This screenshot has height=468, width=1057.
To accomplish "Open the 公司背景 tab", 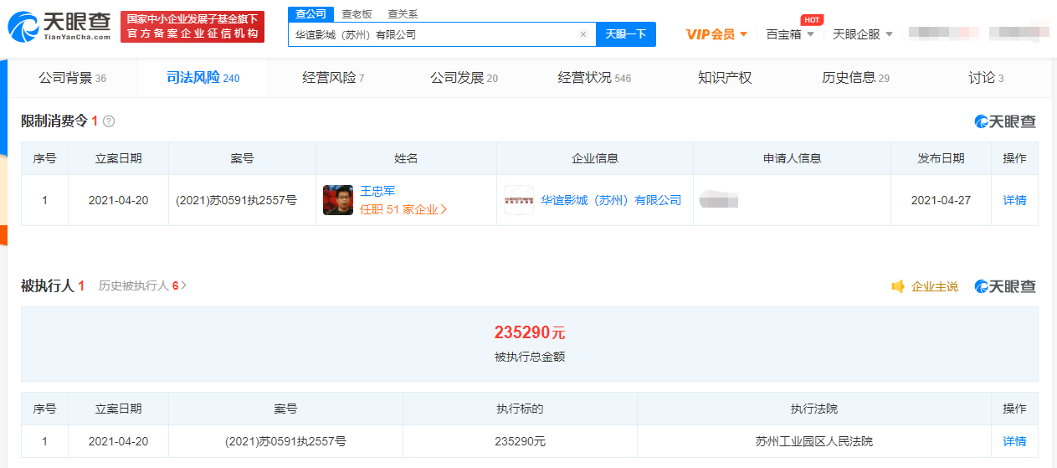I will click(72, 78).
